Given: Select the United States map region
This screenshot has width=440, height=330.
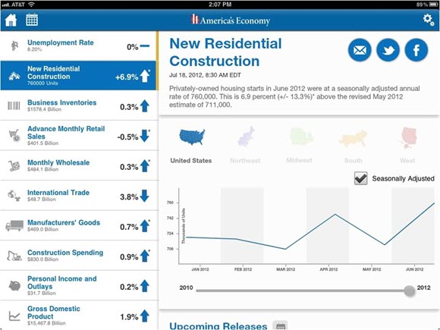Looking at the screenshot, I should tap(192, 137).
